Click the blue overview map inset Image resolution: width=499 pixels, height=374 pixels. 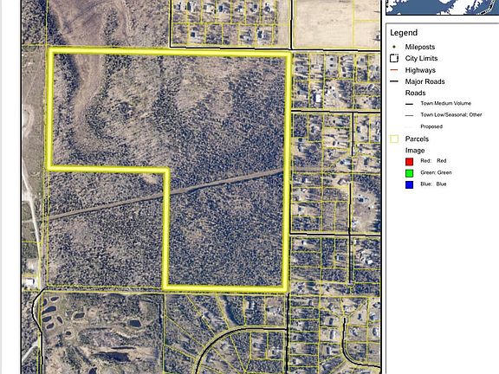pyautogui.click(x=443, y=7)
